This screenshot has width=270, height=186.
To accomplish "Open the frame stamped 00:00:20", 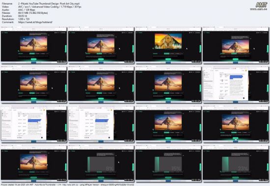I will point(34,85).
